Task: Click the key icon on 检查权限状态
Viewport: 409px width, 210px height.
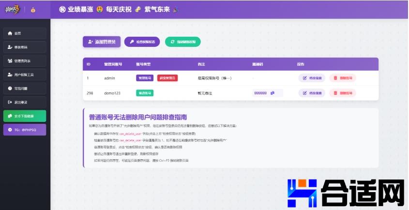Action: 131,42
